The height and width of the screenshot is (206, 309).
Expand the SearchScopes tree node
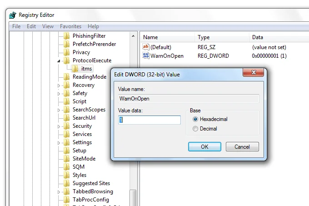[59, 110]
